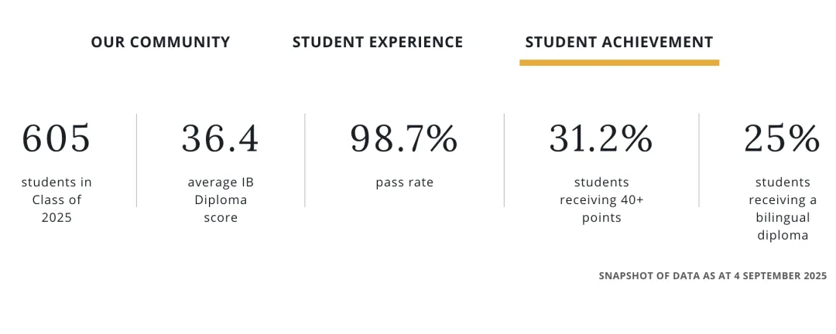The width and height of the screenshot is (836, 334).
Task: Click the 31.2% figure
Action: [x=601, y=139]
